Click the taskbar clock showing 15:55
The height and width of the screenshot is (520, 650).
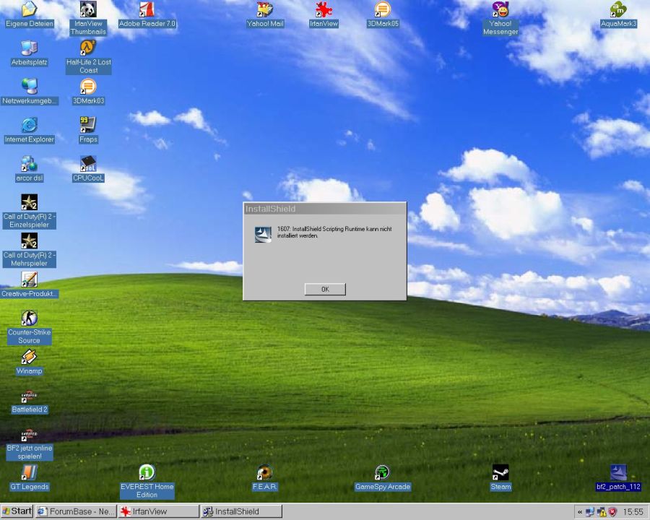coord(633,512)
